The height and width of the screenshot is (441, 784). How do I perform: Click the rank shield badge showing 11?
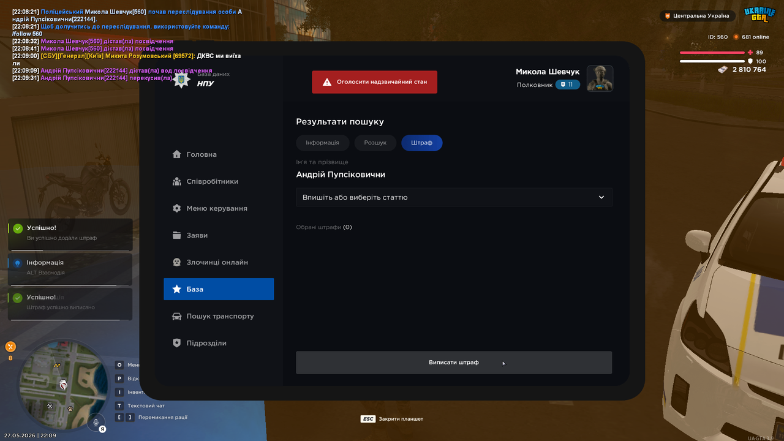(x=568, y=85)
